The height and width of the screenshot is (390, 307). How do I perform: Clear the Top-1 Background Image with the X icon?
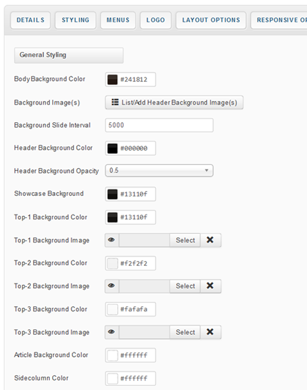point(210,240)
